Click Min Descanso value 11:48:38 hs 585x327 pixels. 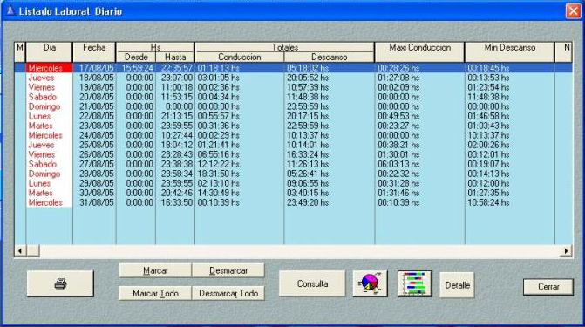(x=488, y=97)
